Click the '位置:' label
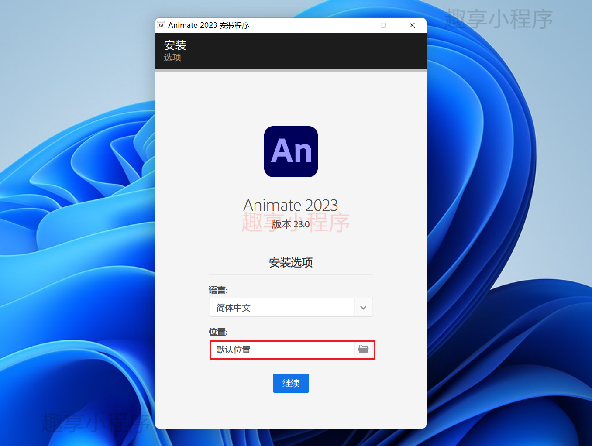This screenshot has height=446, width=592. point(218,332)
